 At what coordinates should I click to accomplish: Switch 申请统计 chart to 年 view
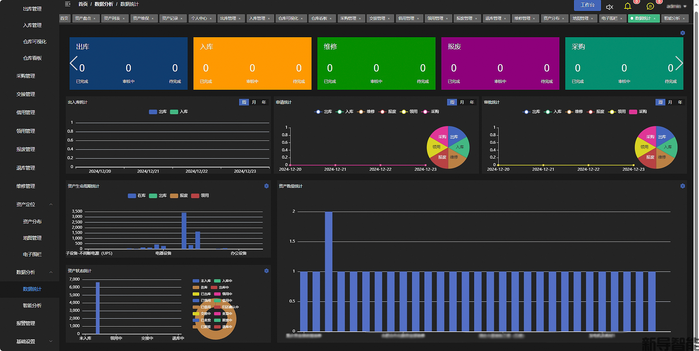click(472, 103)
